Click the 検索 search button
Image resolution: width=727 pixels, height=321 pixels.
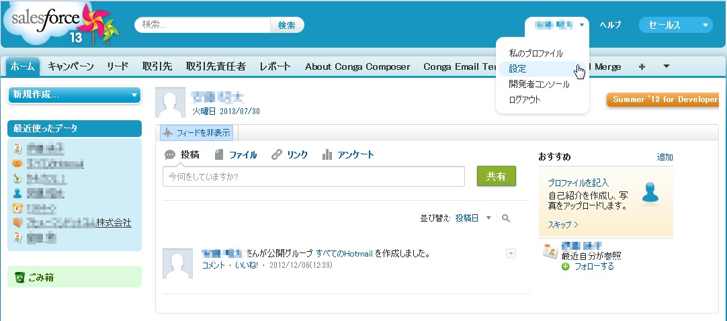pos(286,25)
